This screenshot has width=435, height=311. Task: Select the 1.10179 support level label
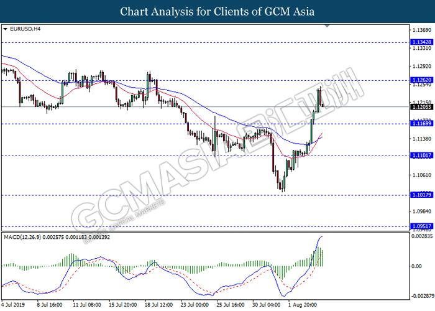(422, 195)
